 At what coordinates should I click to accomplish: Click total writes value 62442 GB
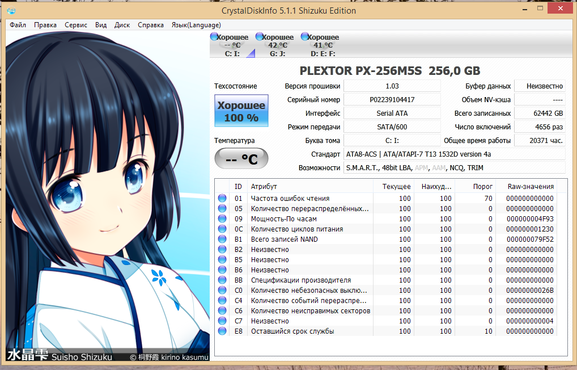coord(540,113)
